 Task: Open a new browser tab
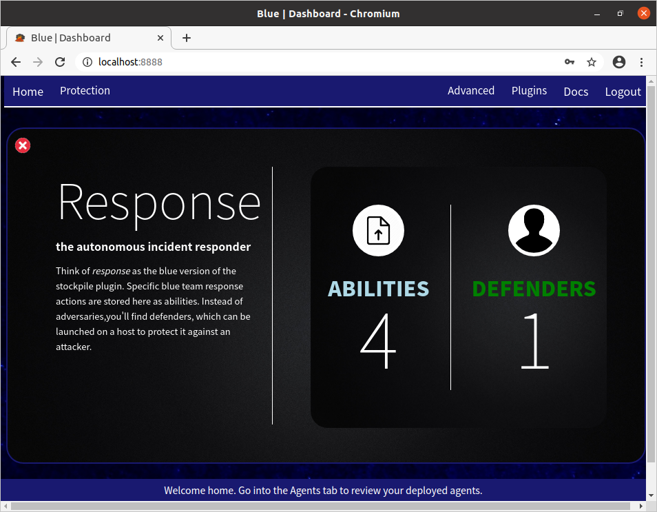tap(187, 38)
